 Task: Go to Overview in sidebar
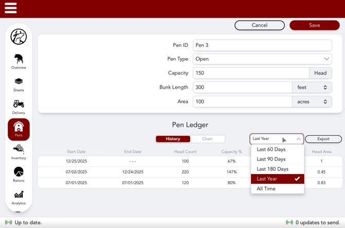point(19,61)
